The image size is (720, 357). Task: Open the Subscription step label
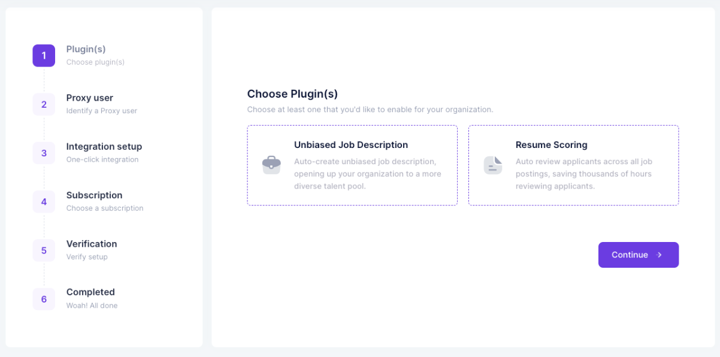[x=95, y=195]
